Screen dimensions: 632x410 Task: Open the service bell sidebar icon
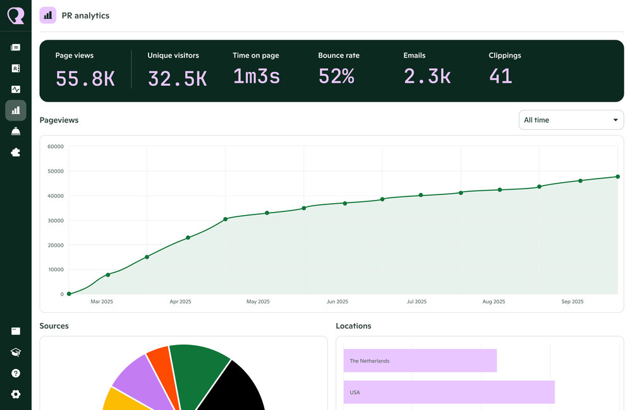(16, 131)
